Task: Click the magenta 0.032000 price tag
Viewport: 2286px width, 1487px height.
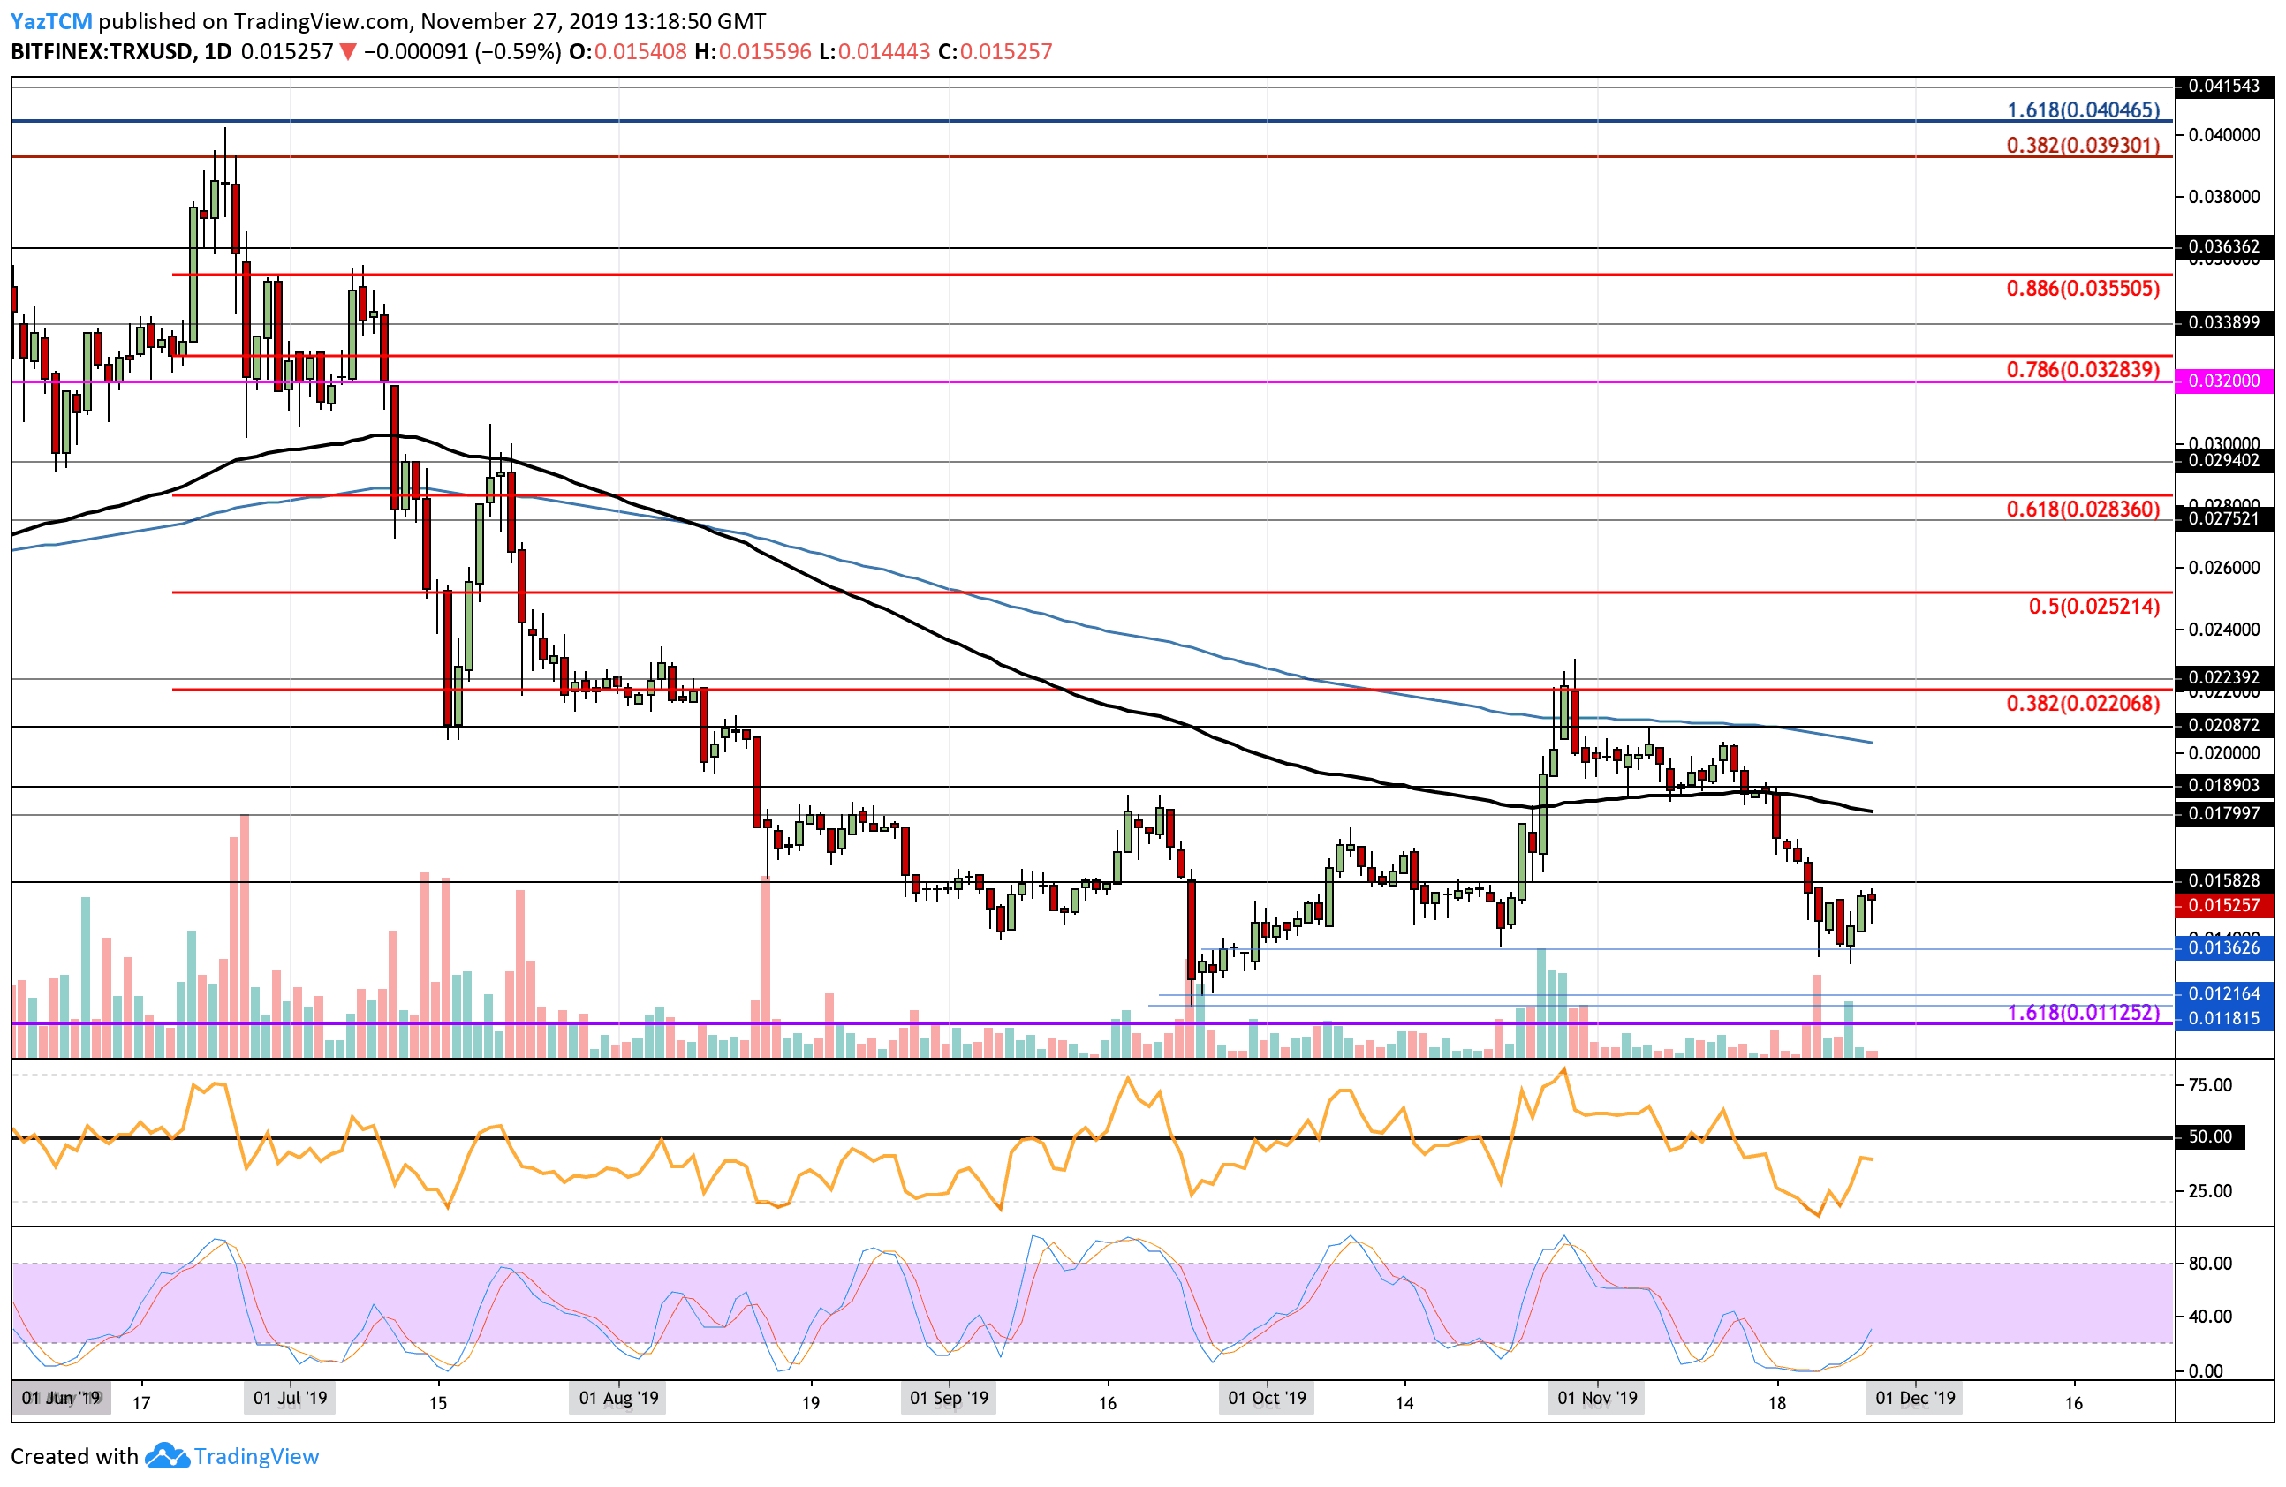Action: [x=2224, y=381]
